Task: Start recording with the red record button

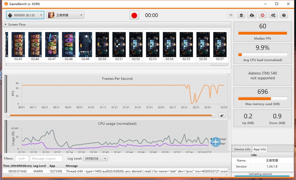Action: 134,15
